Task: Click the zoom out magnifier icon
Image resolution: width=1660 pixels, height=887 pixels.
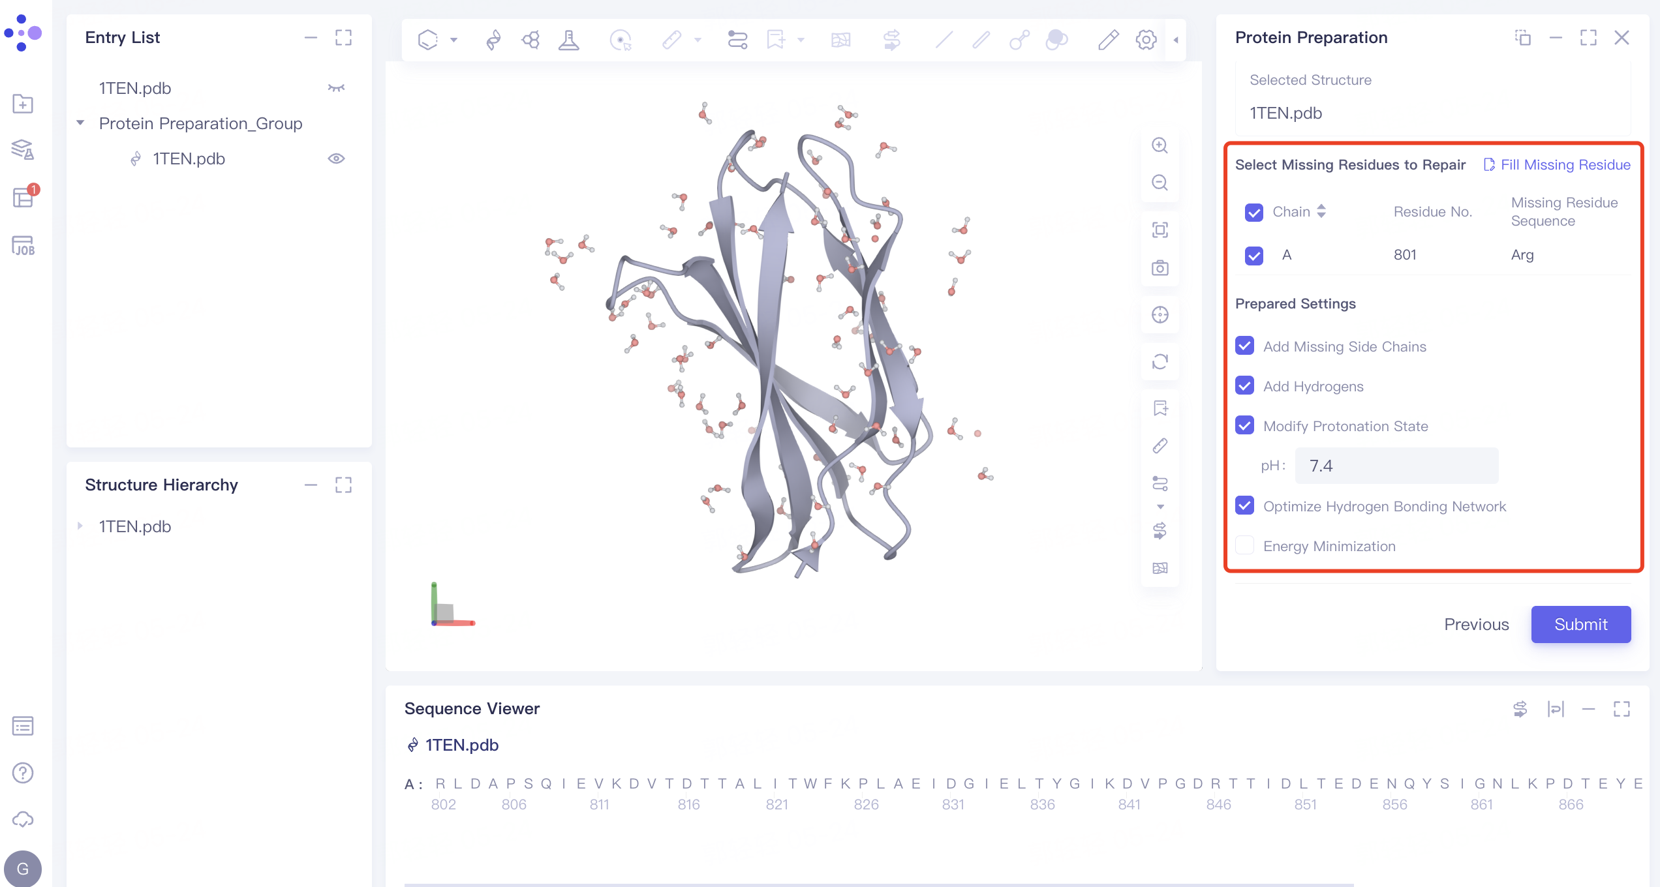Action: pyautogui.click(x=1160, y=183)
